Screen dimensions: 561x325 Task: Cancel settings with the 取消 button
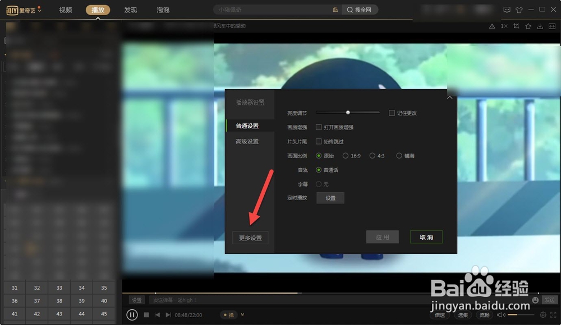click(x=426, y=237)
